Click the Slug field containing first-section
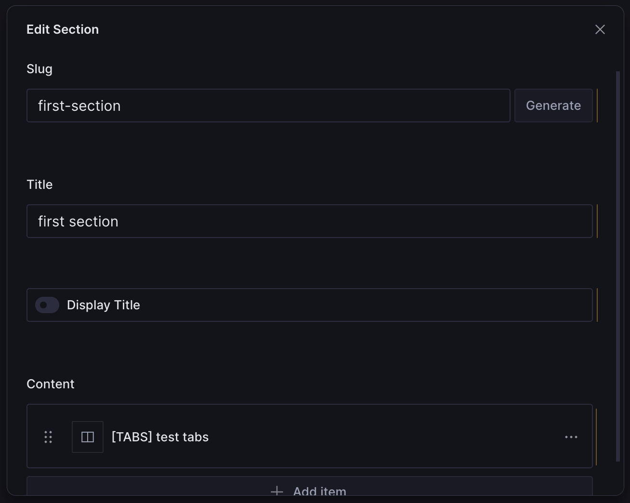This screenshot has width=630, height=503. click(268, 106)
